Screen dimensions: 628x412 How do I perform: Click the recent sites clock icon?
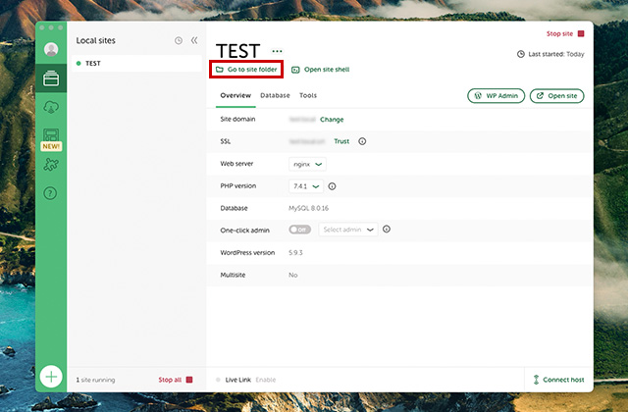[179, 40]
